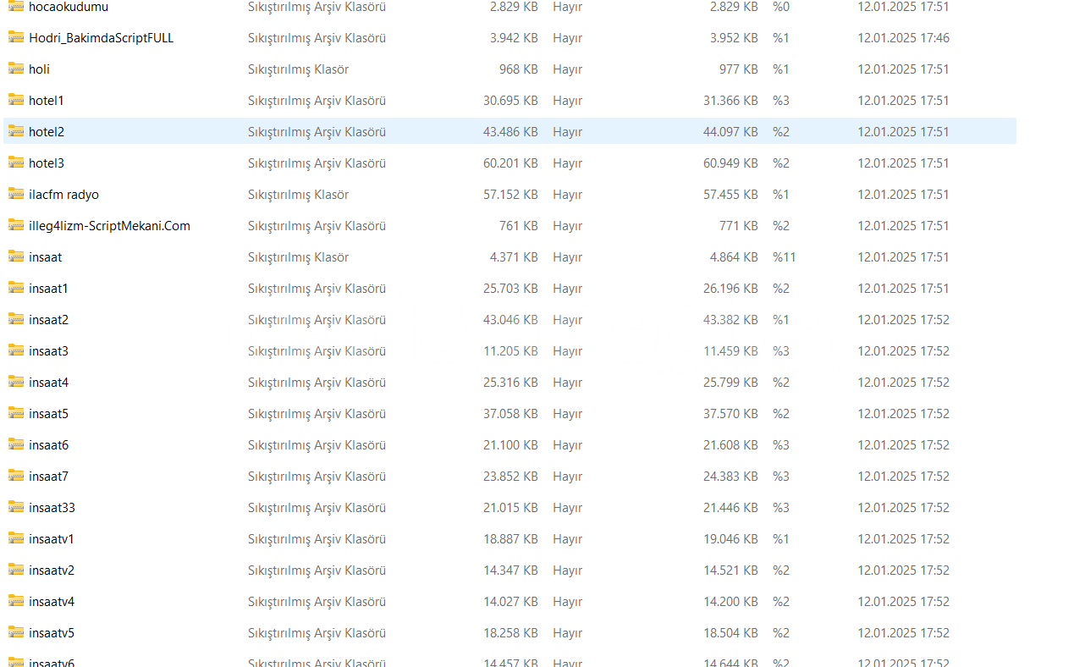Select the zip folder icon for holi
This screenshot has height=667, width=1085.
pyautogui.click(x=16, y=69)
